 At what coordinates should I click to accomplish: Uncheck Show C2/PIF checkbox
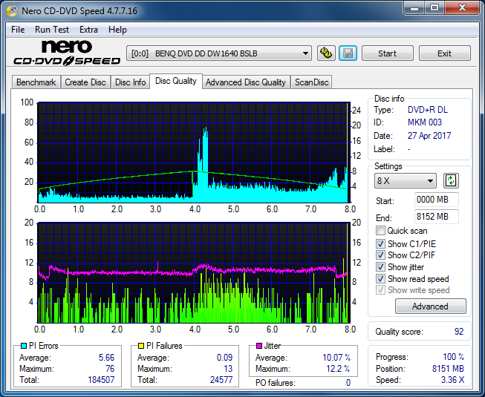click(x=380, y=255)
